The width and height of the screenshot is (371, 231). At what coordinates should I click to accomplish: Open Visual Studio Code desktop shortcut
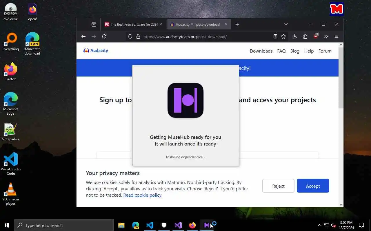(x=11, y=164)
